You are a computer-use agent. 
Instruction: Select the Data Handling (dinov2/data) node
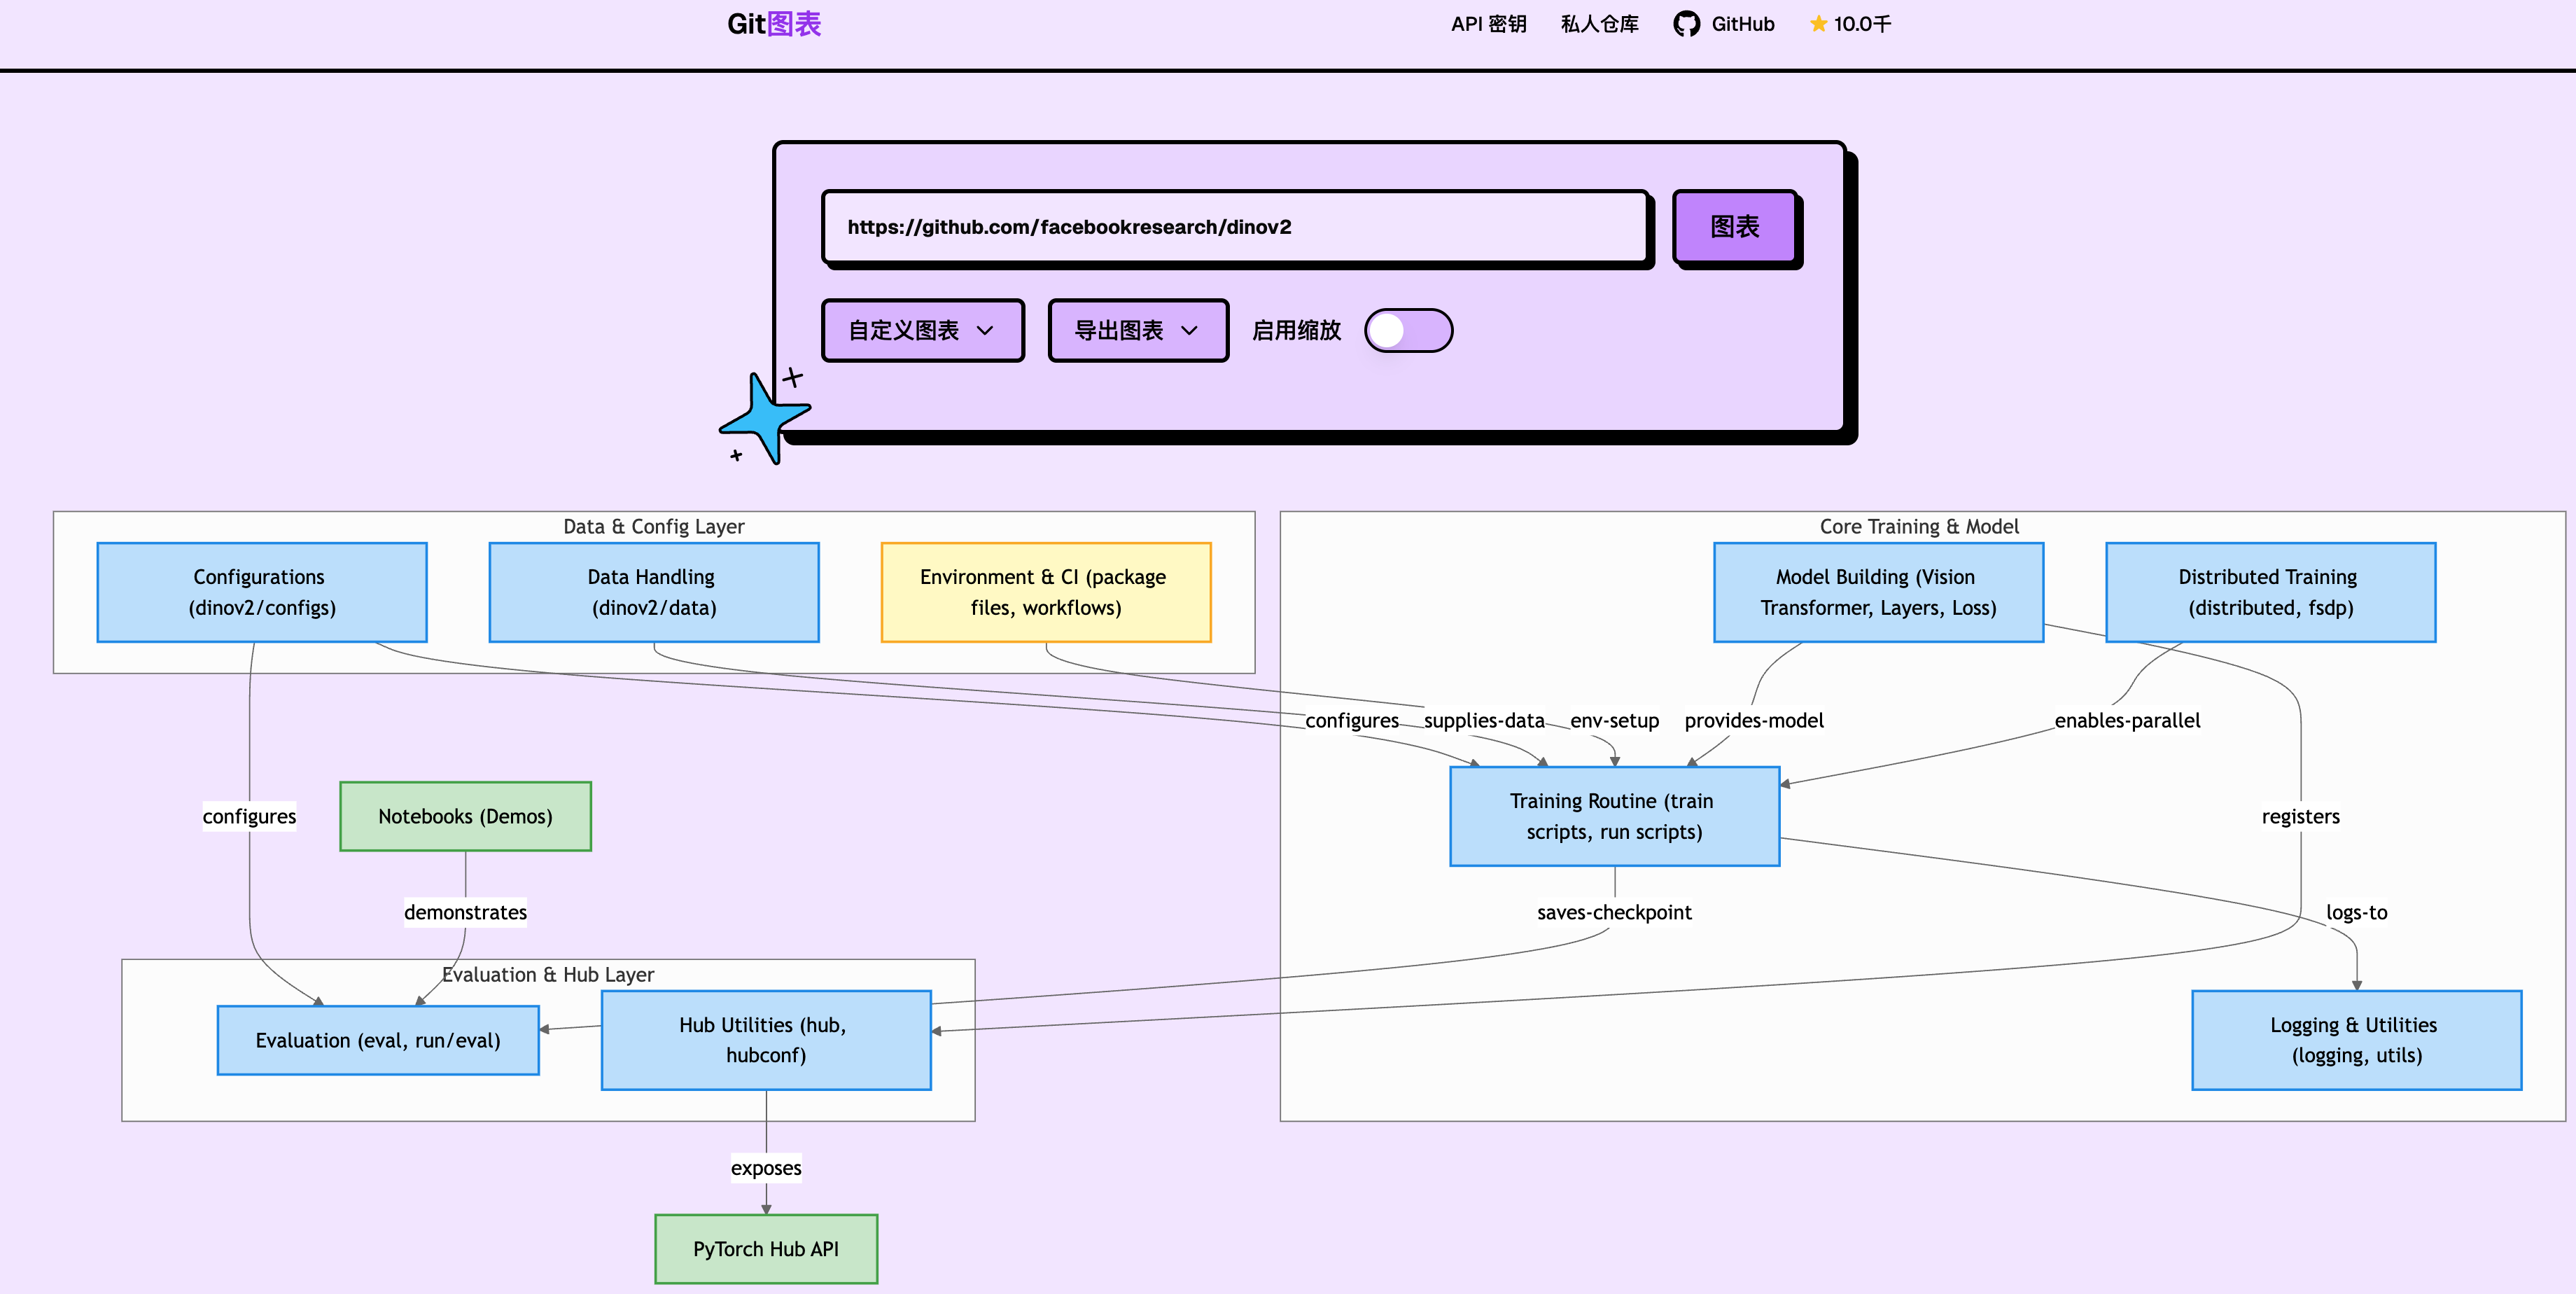click(x=653, y=591)
